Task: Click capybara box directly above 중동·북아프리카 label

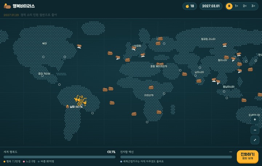Action: [x=160, y=64]
